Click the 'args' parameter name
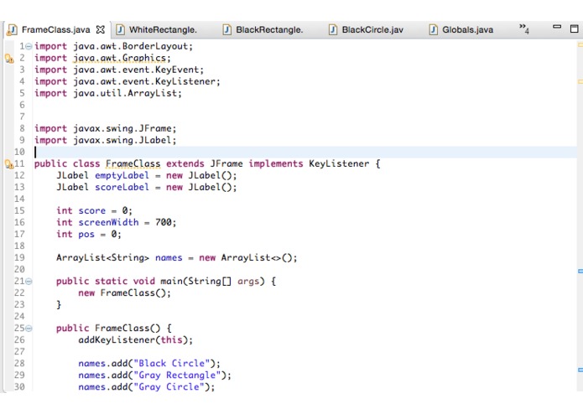This screenshot has width=583, height=414. (x=248, y=282)
